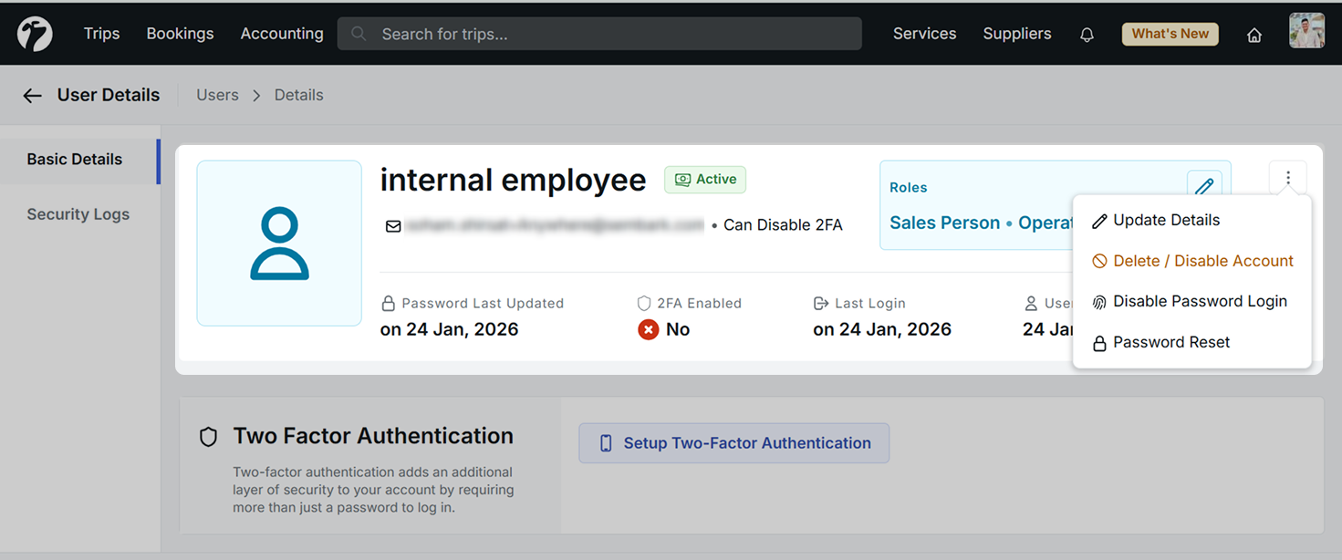Edit roles with the pencil icon
The image size is (1342, 560).
click(x=1204, y=186)
